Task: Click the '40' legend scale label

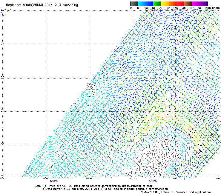Action: point(192,8)
